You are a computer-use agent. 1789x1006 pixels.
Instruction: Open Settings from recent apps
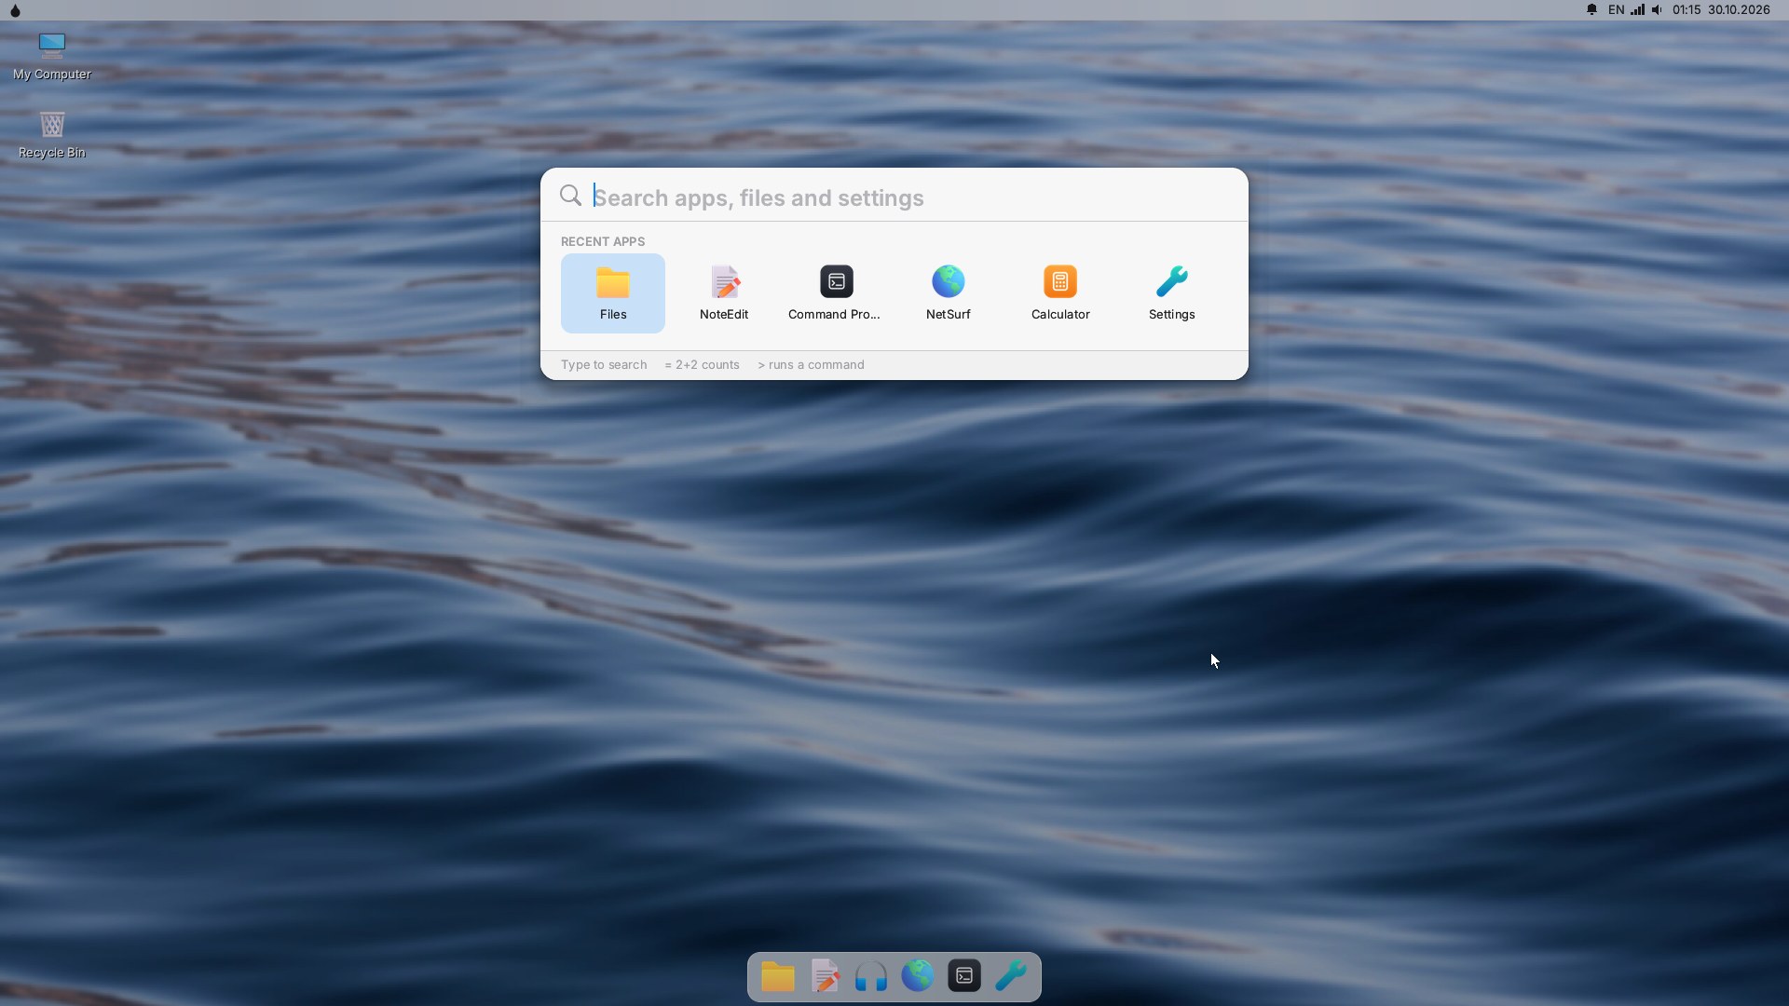pyautogui.click(x=1171, y=293)
